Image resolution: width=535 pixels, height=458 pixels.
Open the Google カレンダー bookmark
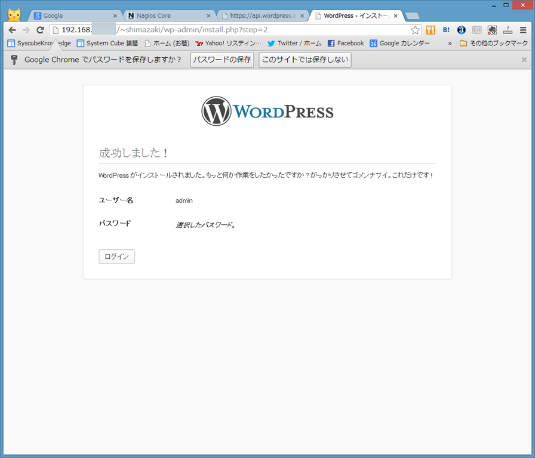click(x=399, y=44)
